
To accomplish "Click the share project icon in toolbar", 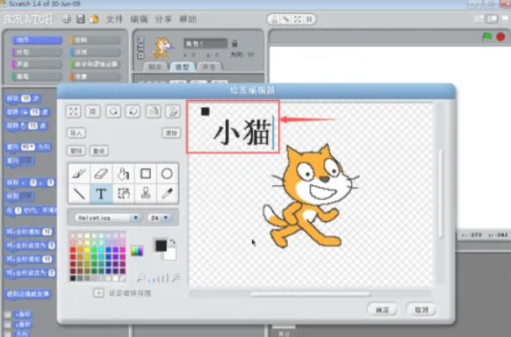I will pyautogui.click(x=95, y=19).
